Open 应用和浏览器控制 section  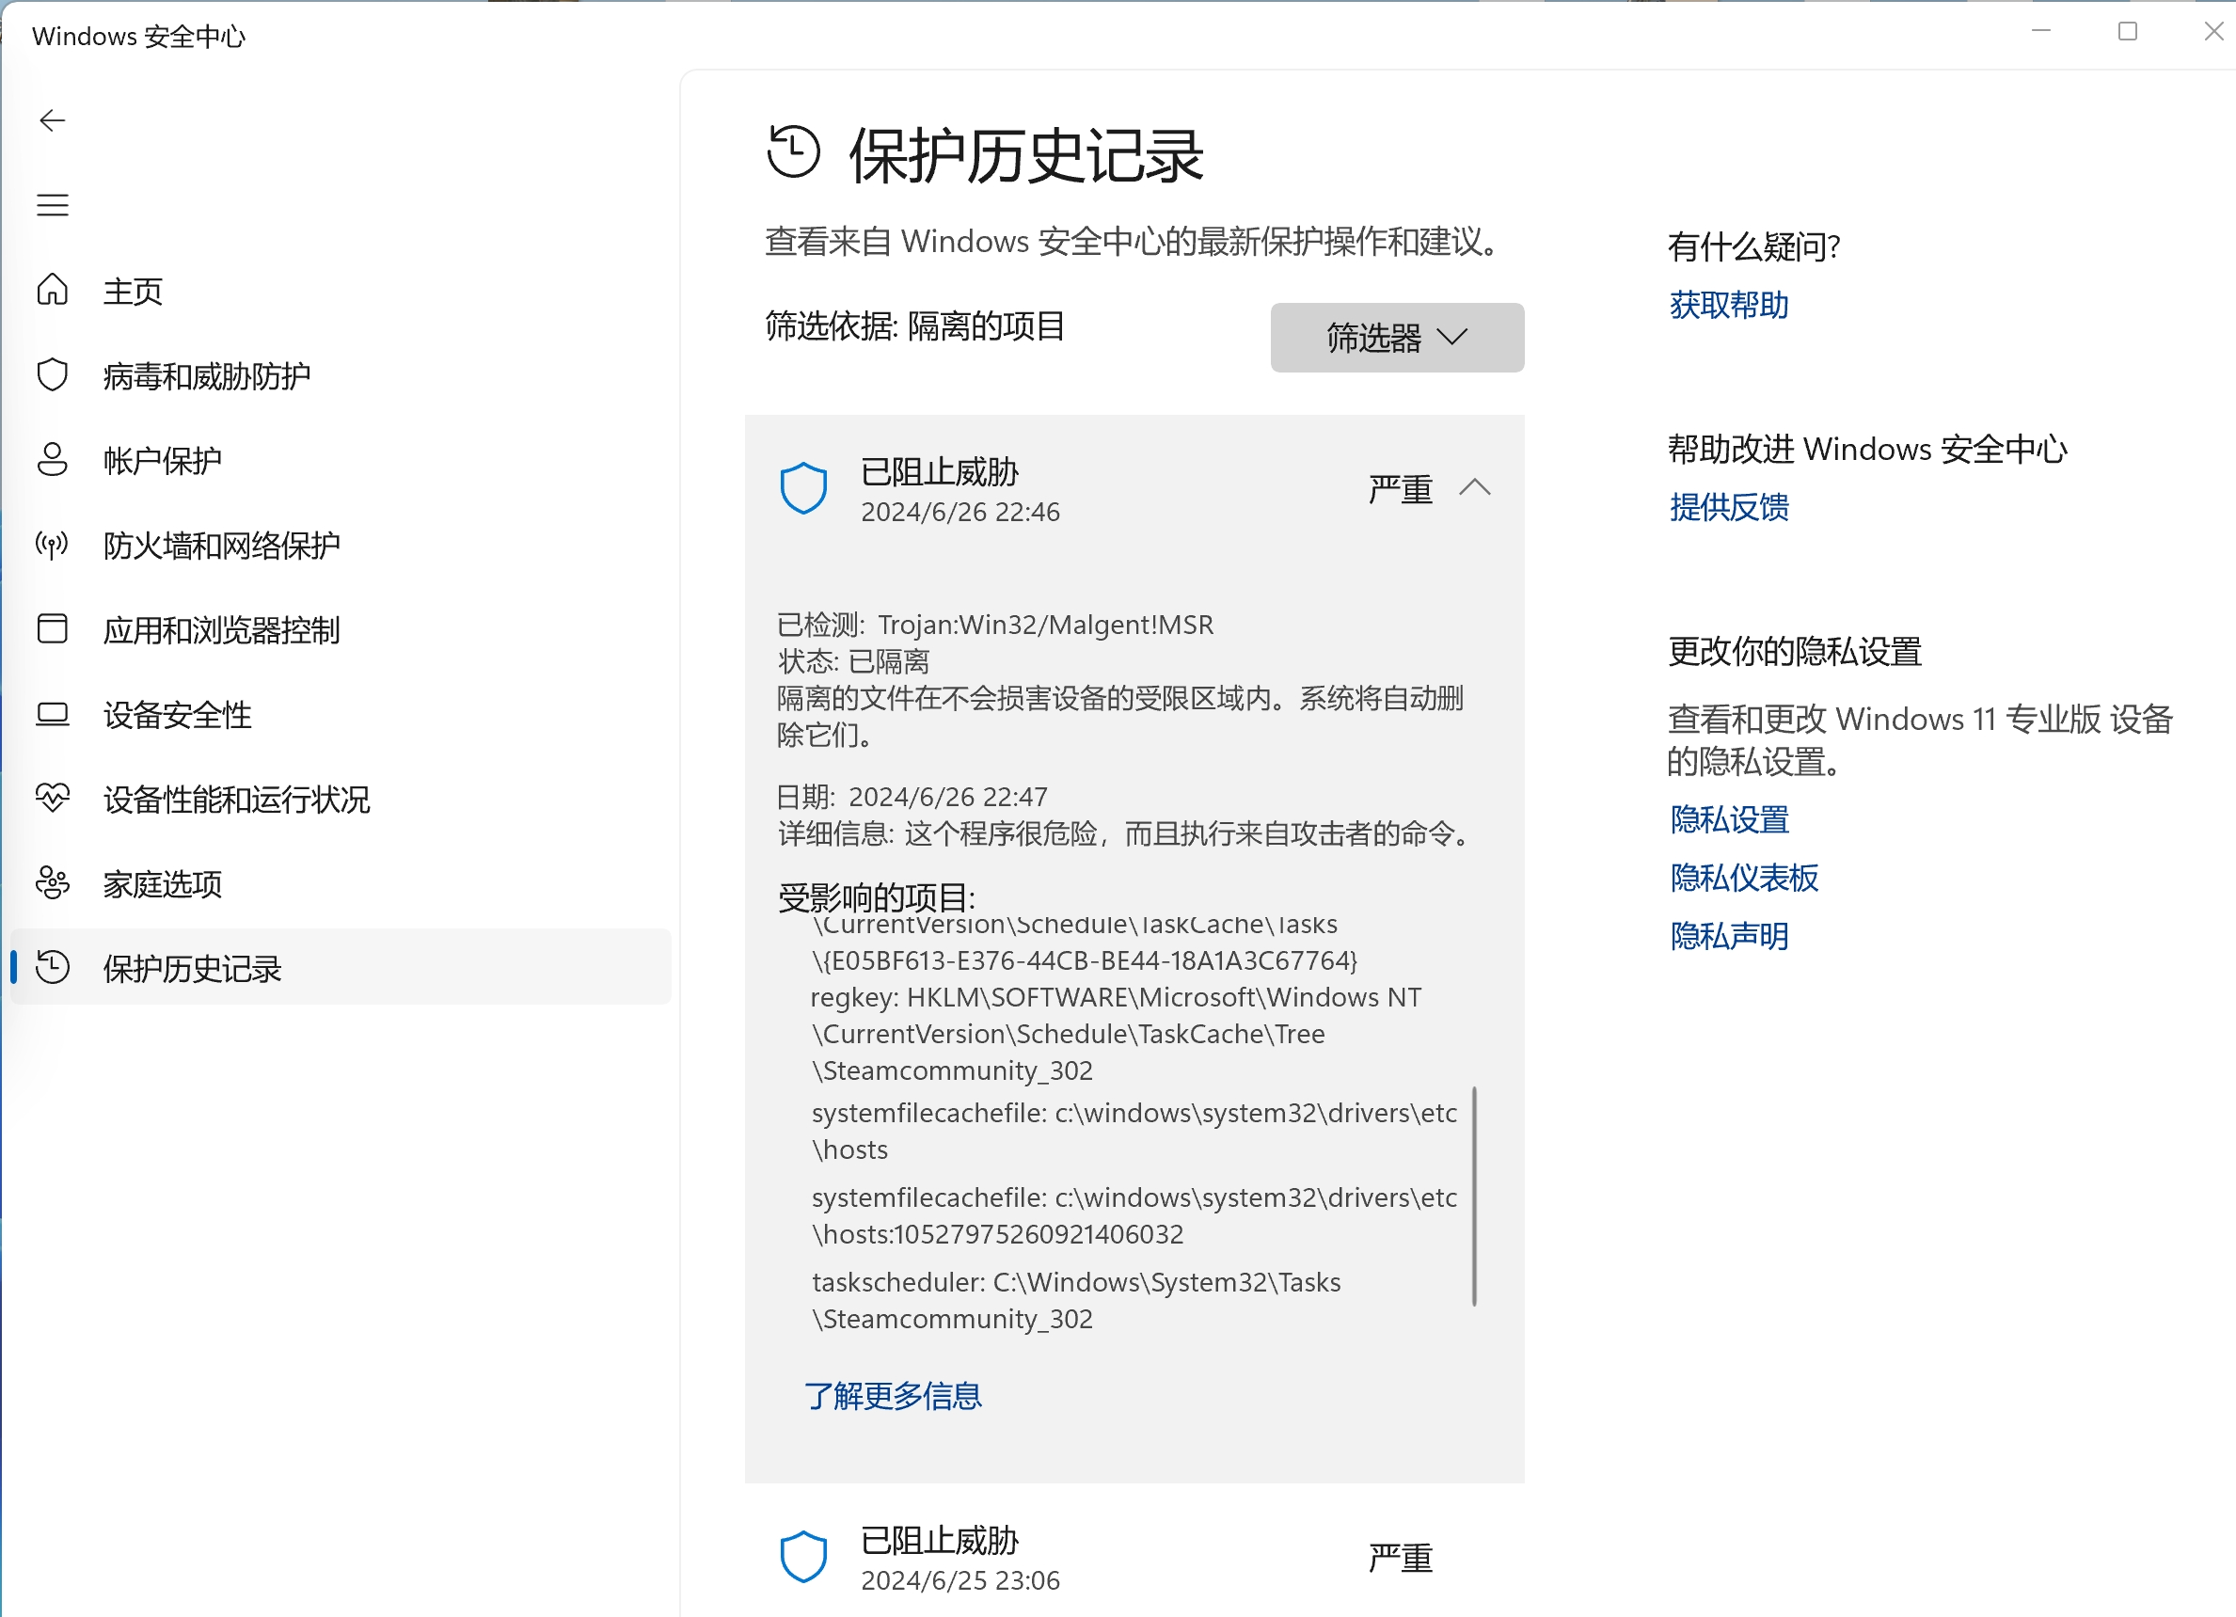[x=341, y=629]
